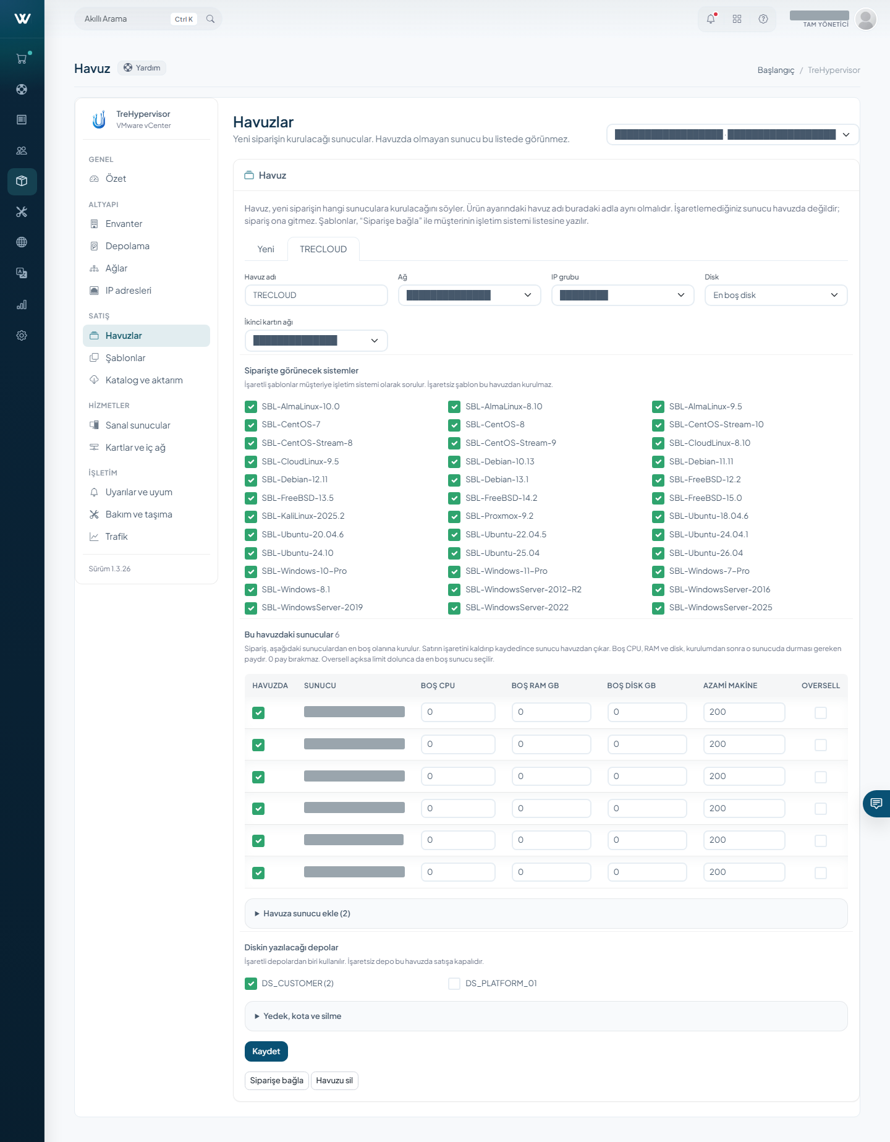Open Ağlar in the sidebar
Screen dimensions: 890x1142
tap(146, 268)
